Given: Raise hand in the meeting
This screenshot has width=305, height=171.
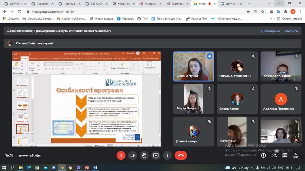Looking at the screenshot, I should point(144,155).
